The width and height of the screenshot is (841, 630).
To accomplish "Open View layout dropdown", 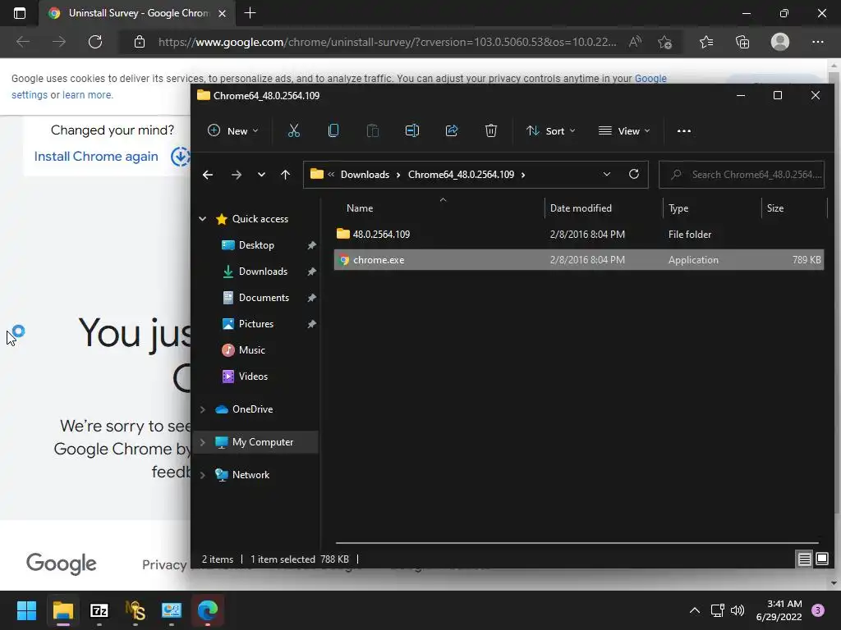I will click(624, 130).
